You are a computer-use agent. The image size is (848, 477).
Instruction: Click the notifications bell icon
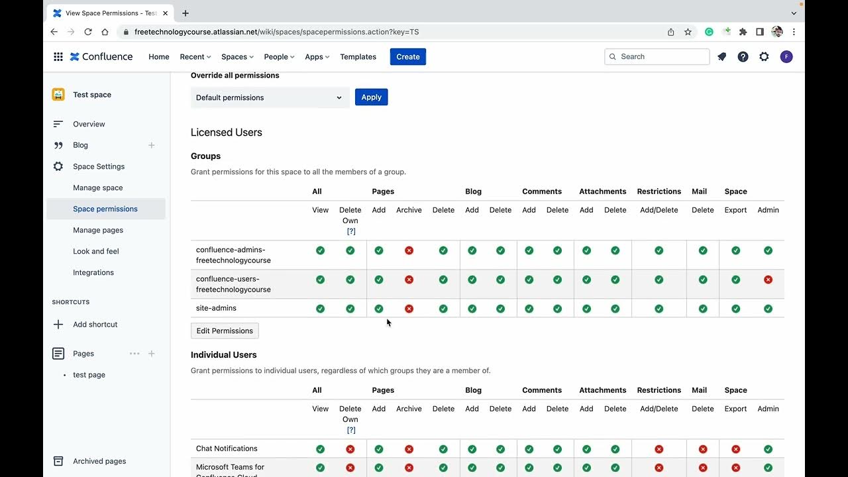tap(722, 57)
